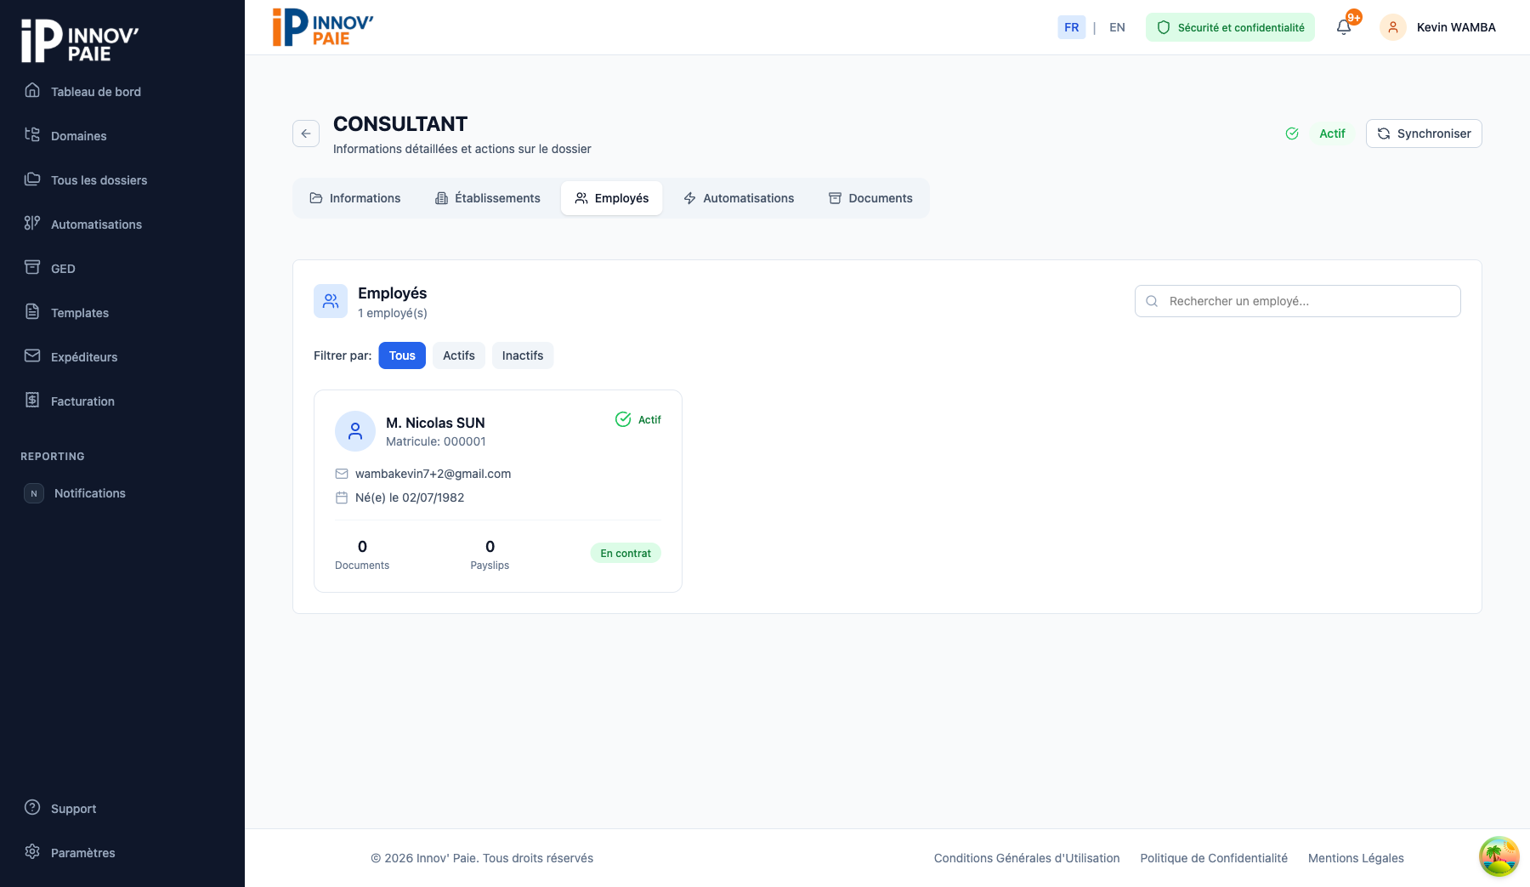Viewport: 1530px width, 887px height.
Task: Switch to the Établissements tab
Action: tap(488, 198)
